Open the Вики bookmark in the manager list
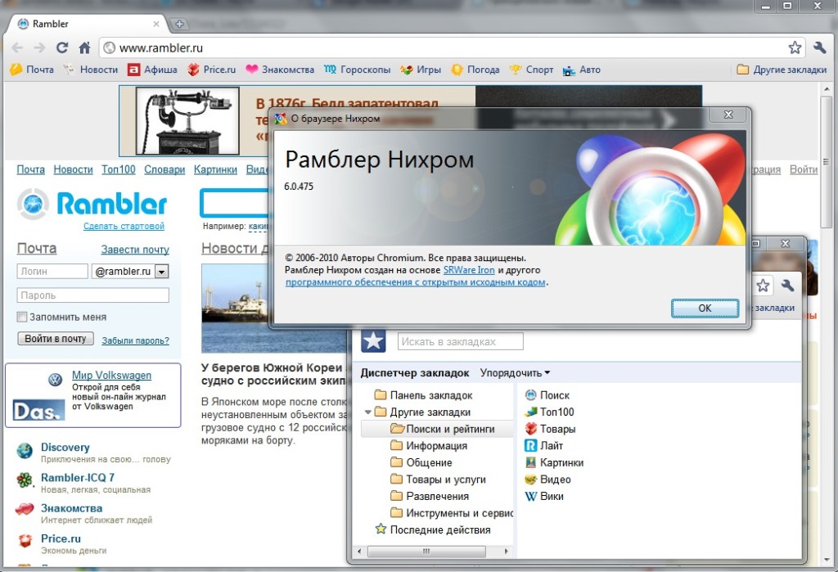This screenshot has height=572, width=838. [x=544, y=496]
